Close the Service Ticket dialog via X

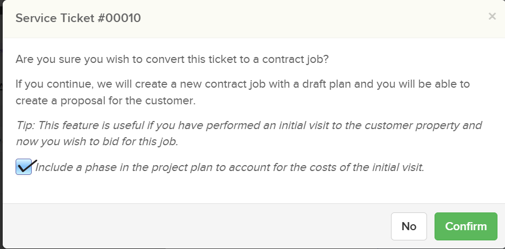492,17
